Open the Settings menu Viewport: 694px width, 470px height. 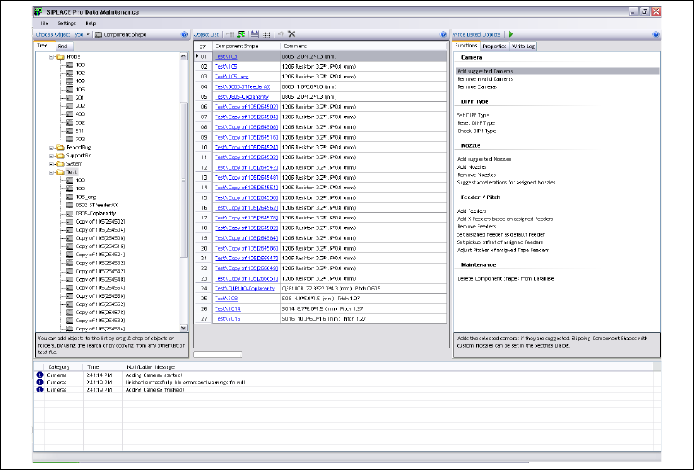pos(66,24)
